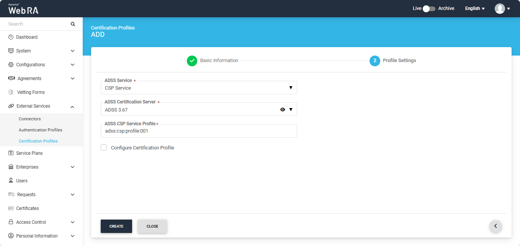Click the Users icon
The image size is (520, 246).
(x=11, y=181)
